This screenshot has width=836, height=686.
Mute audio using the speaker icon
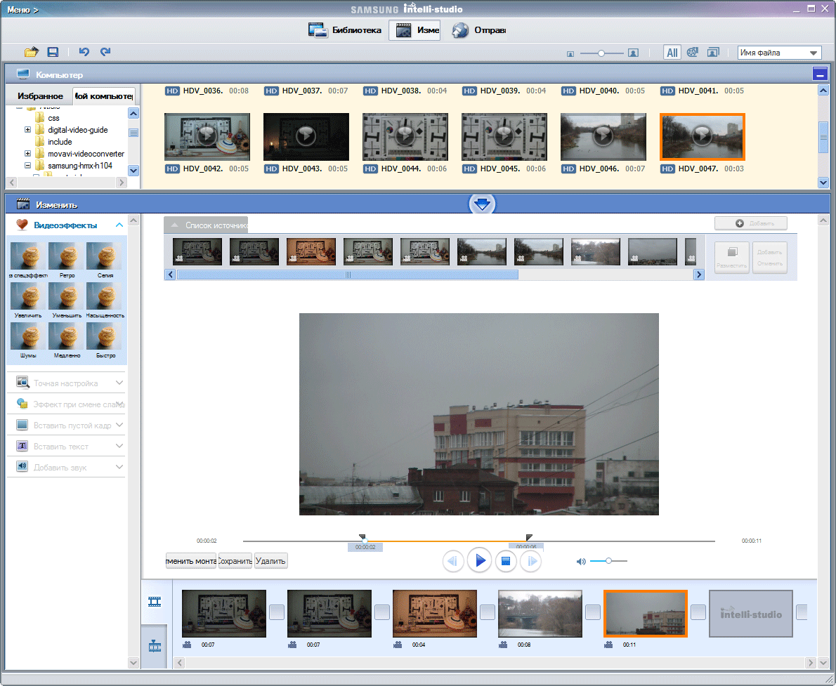(581, 561)
